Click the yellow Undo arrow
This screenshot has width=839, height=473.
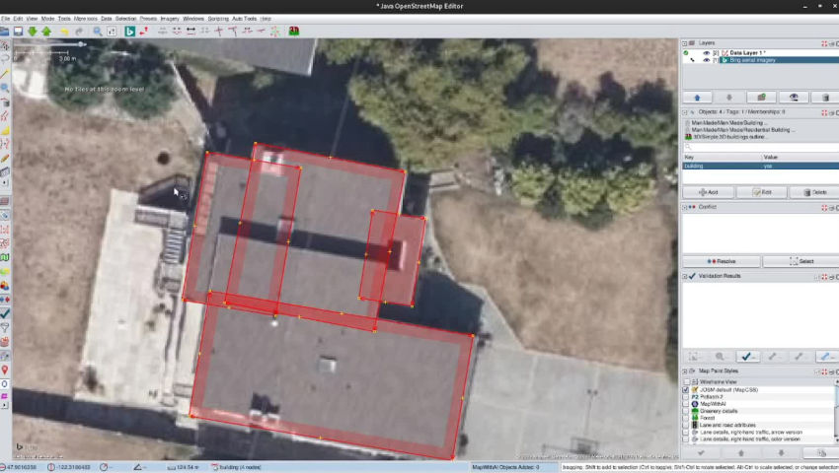pyautogui.click(x=64, y=32)
